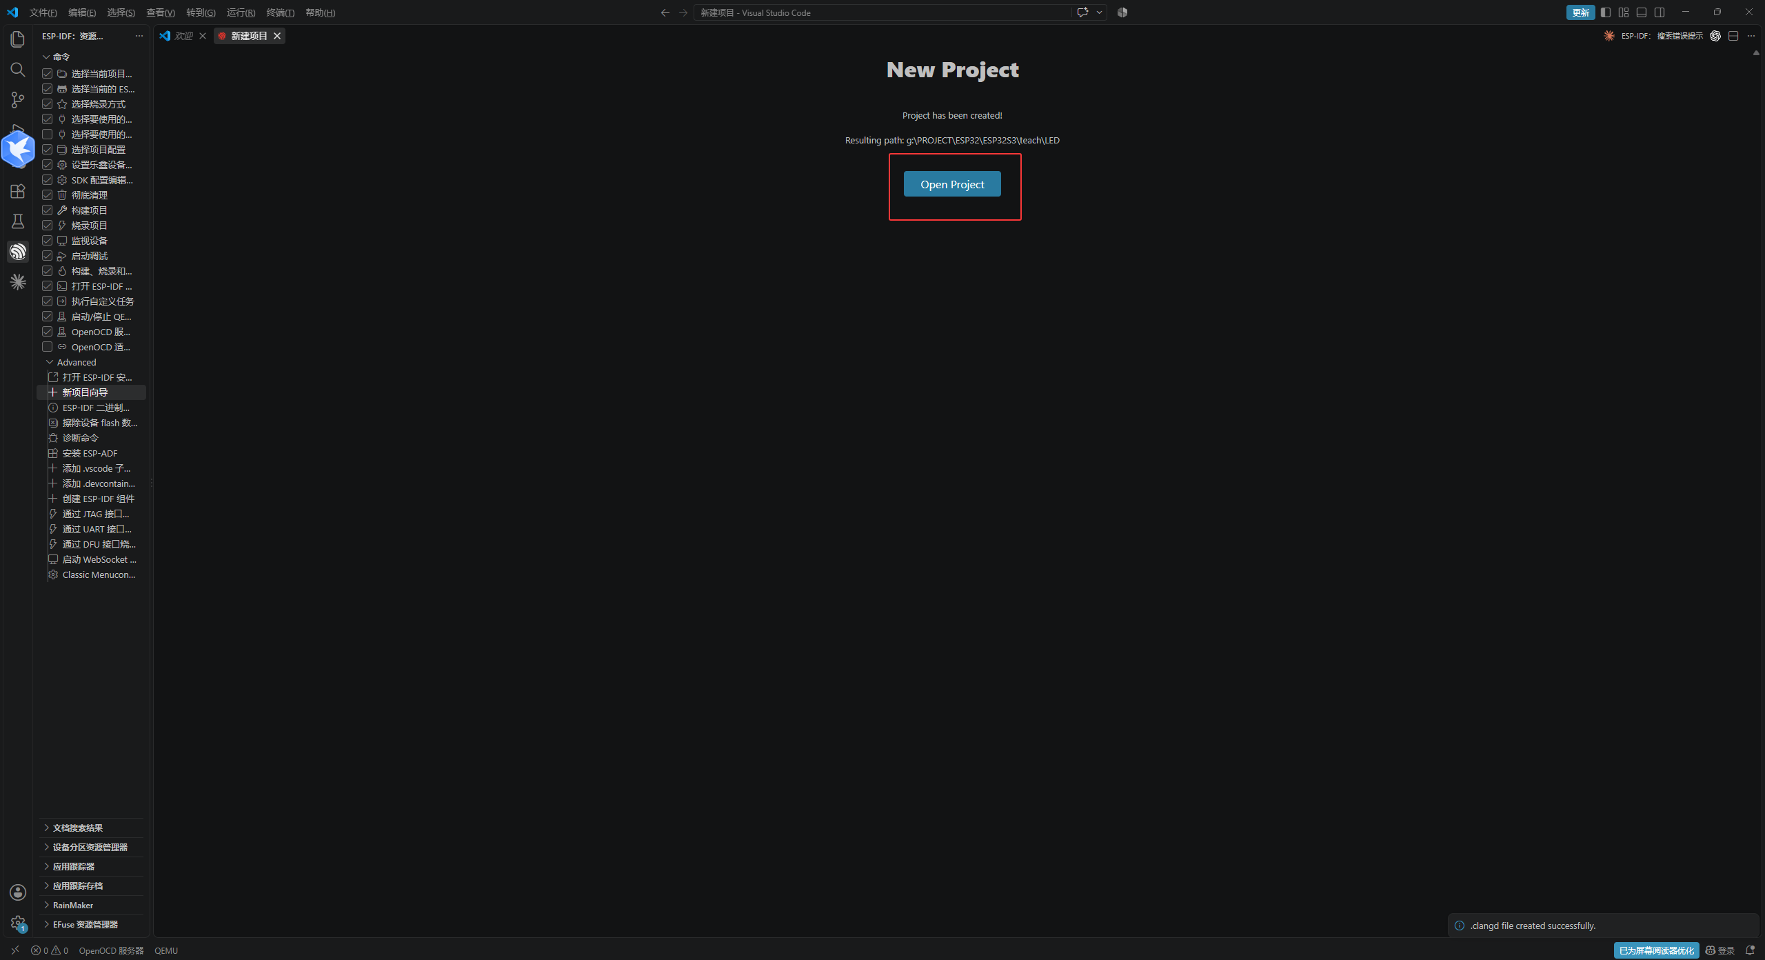Open Source Control view icon
The width and height of the screenshot is (1765, 960).
pos(18,100)
